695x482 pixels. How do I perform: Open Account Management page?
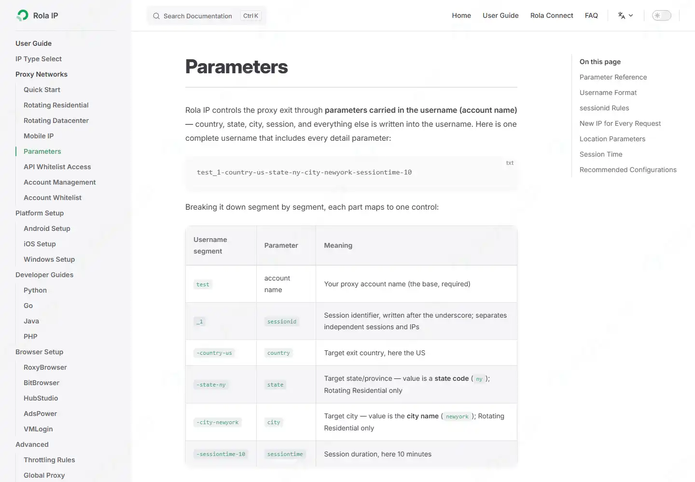pos(60,182)
